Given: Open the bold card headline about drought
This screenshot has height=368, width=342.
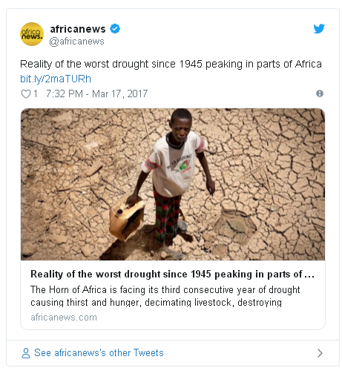Looking at the screenshot, I should pyautogui.click(x=172, y=274).
